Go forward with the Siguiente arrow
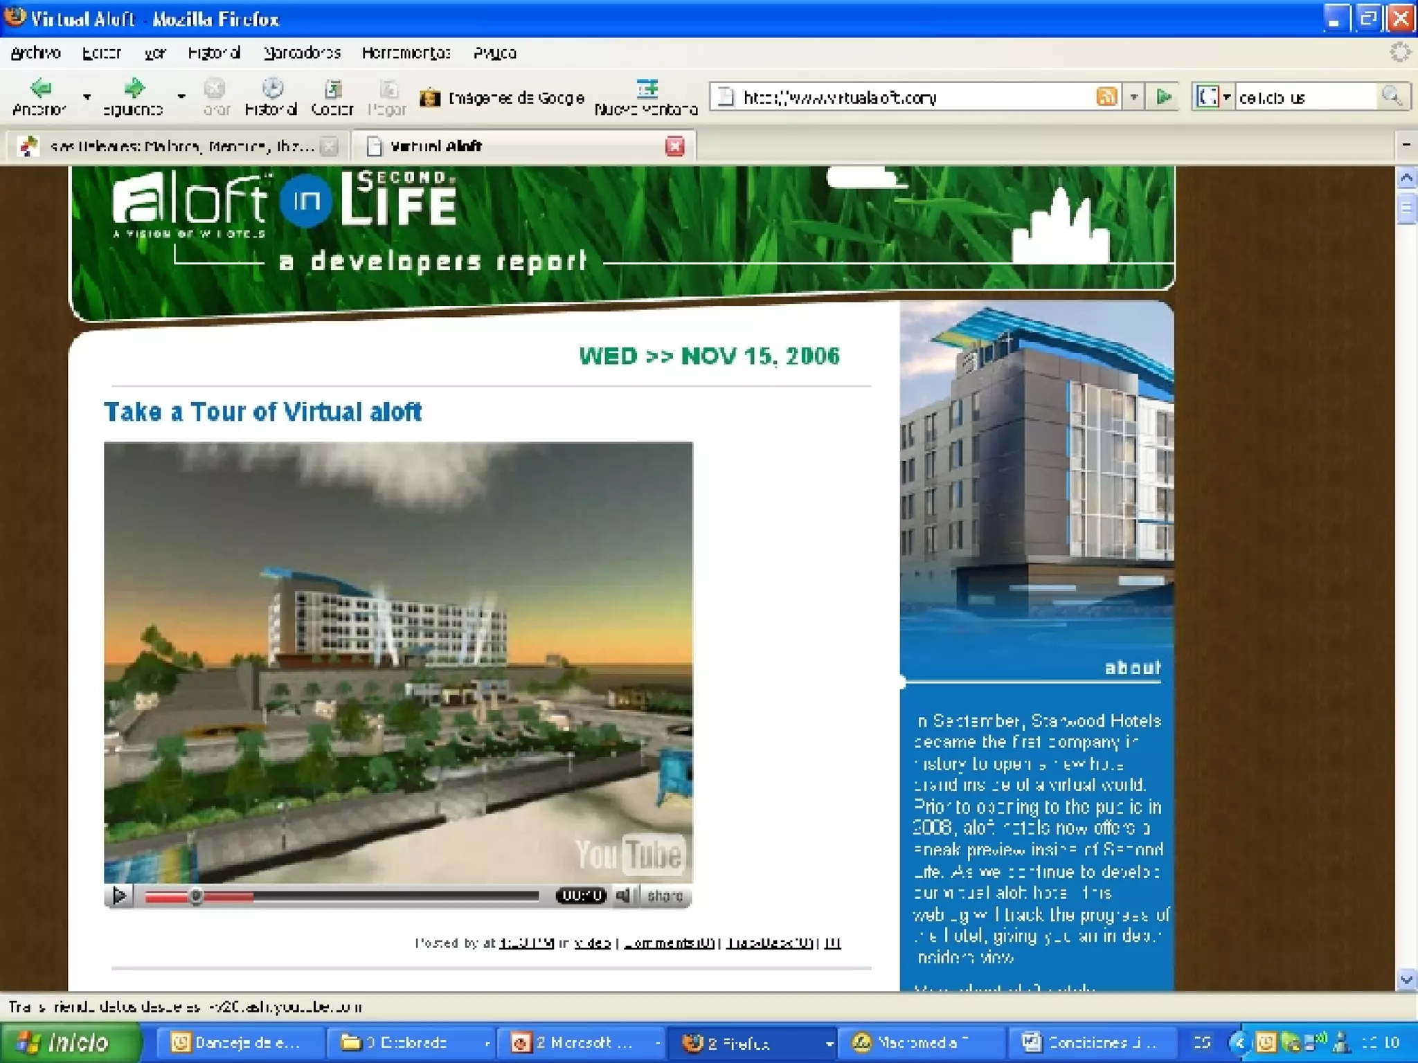 (x=133, y=96)
